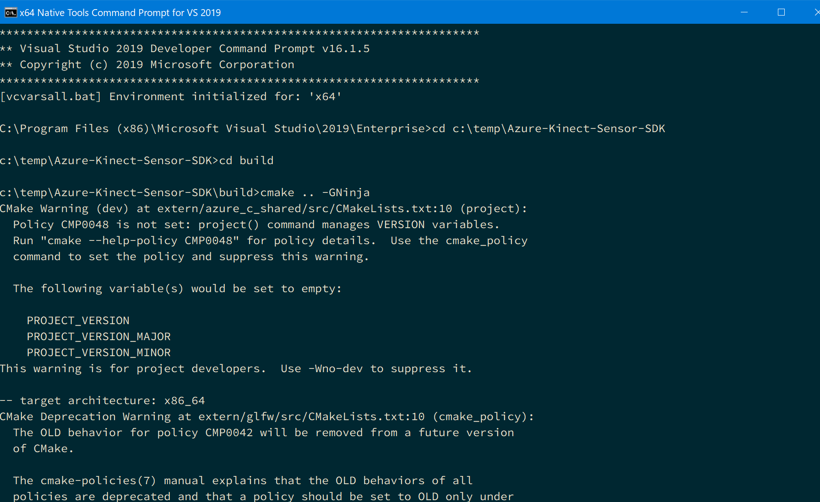Click the PROJECT_VERSION_MAJOR variable line
This screenshot has height=502, width=820.
pyautogui.click(x=98, y=336)
